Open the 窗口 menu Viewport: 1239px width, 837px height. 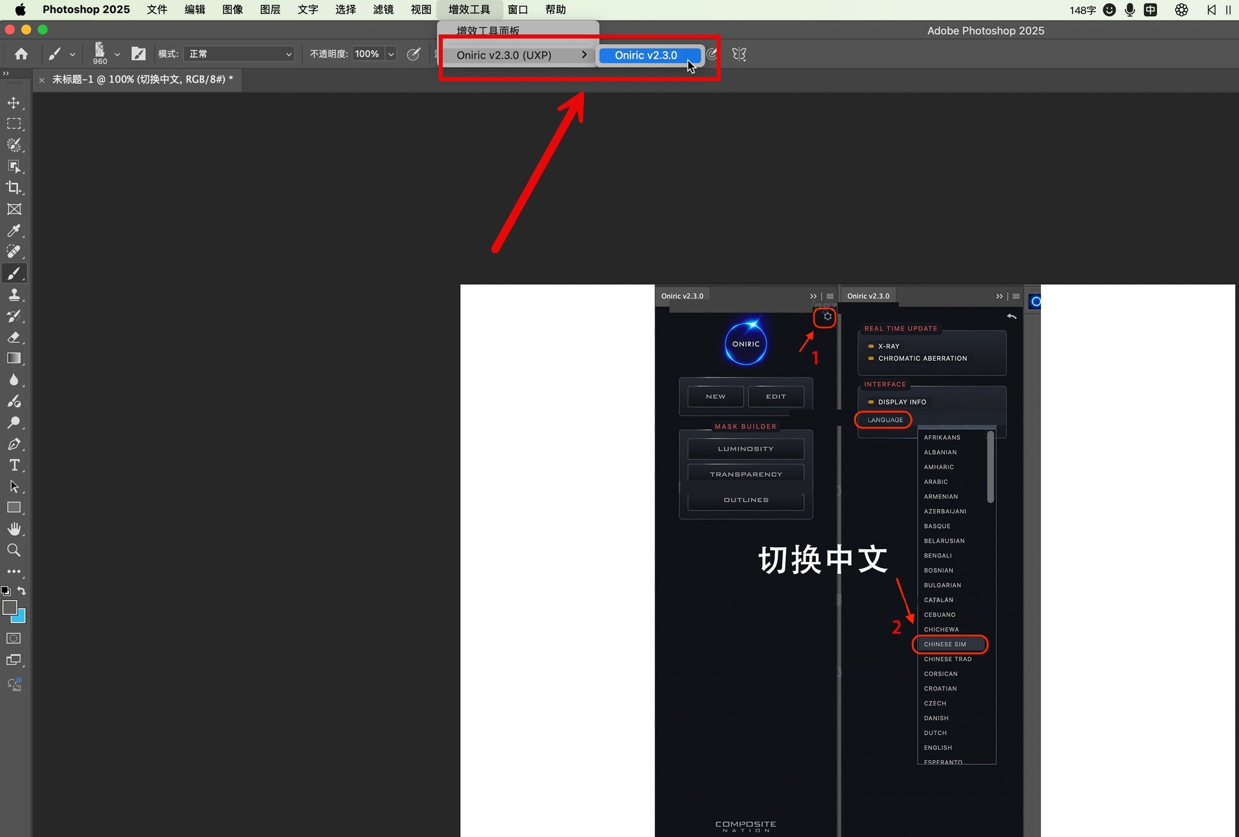pos(518,10)
